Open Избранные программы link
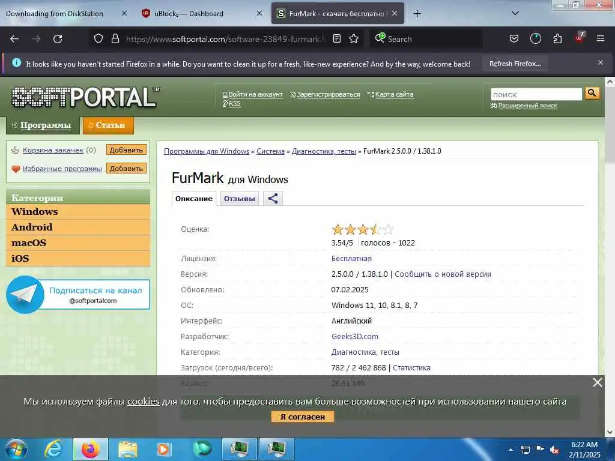 [x=62, y=169]
